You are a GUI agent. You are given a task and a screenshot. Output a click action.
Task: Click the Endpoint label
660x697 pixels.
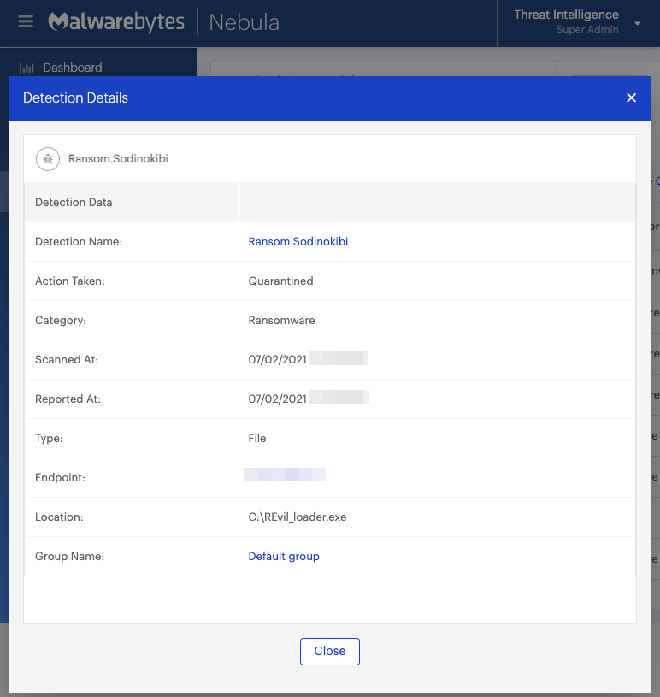(60, 477)
